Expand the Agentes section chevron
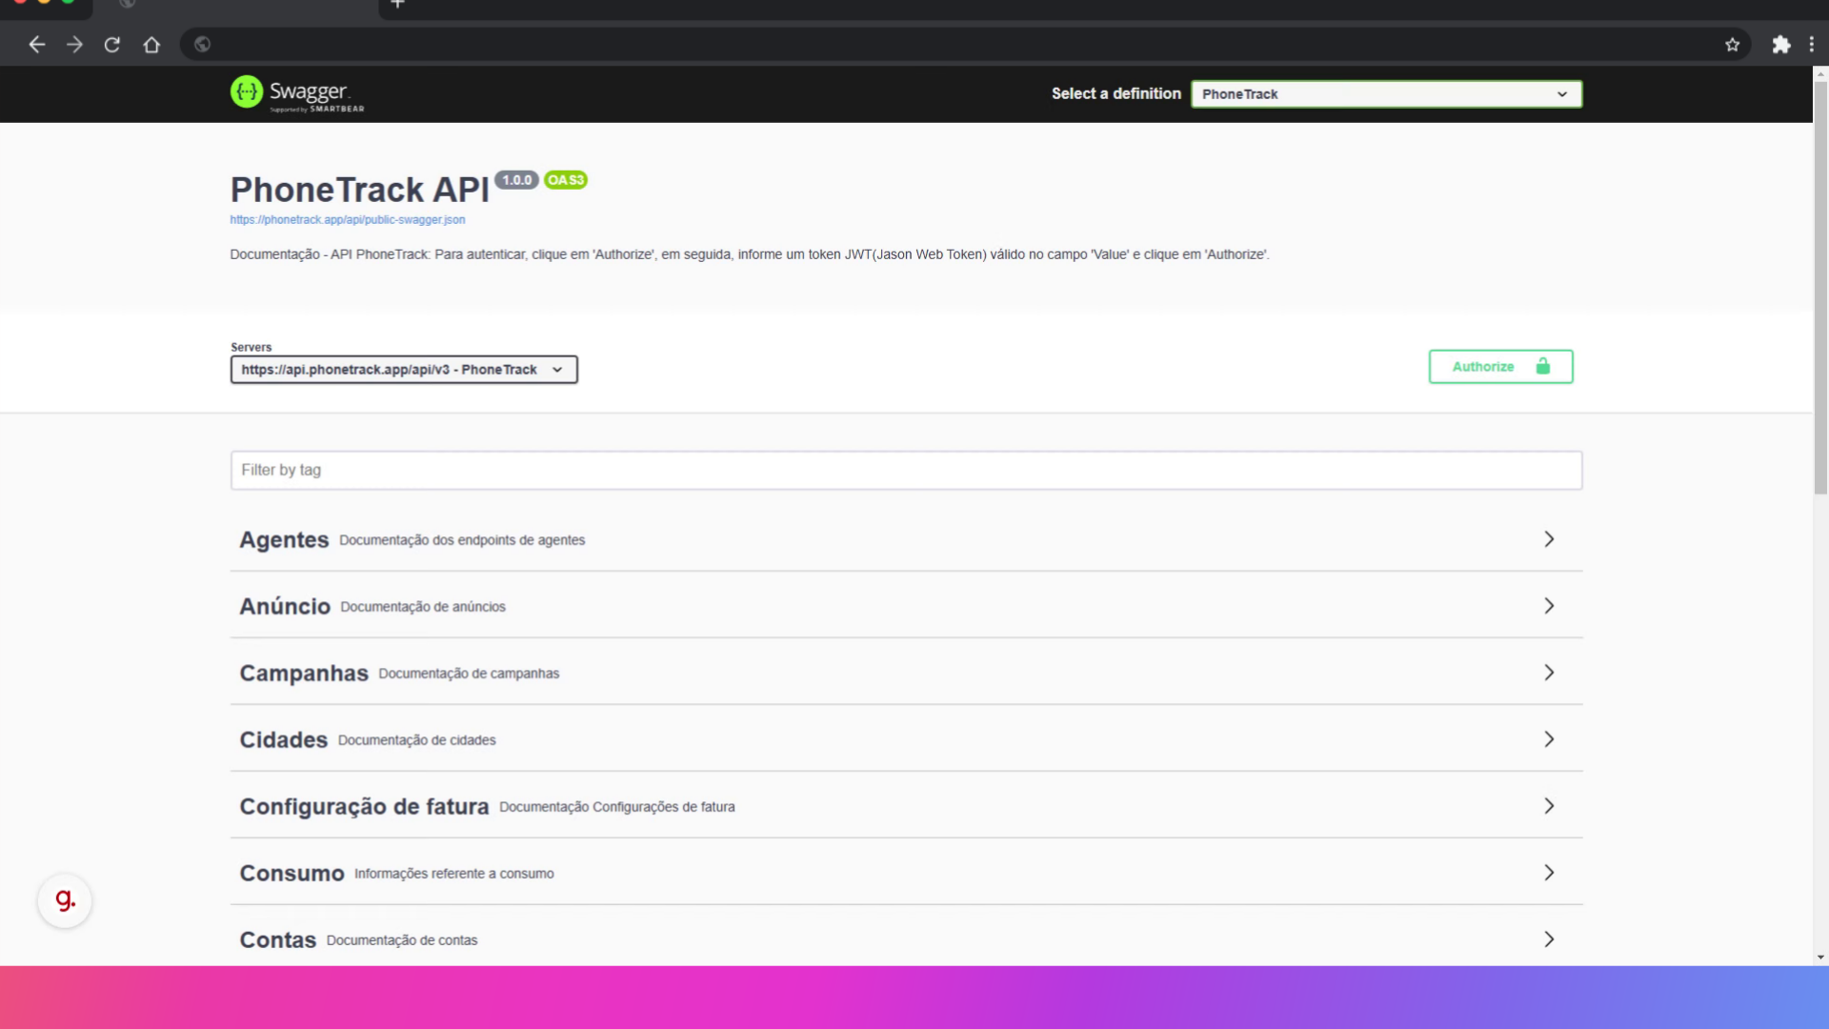Screen dimensions: 1829x1029 point(1549,539)
